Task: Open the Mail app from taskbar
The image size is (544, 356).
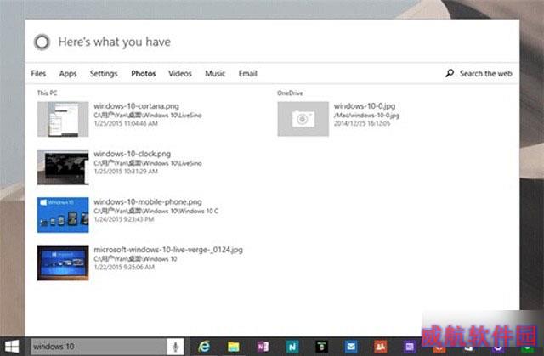Action: click(351, 347)
